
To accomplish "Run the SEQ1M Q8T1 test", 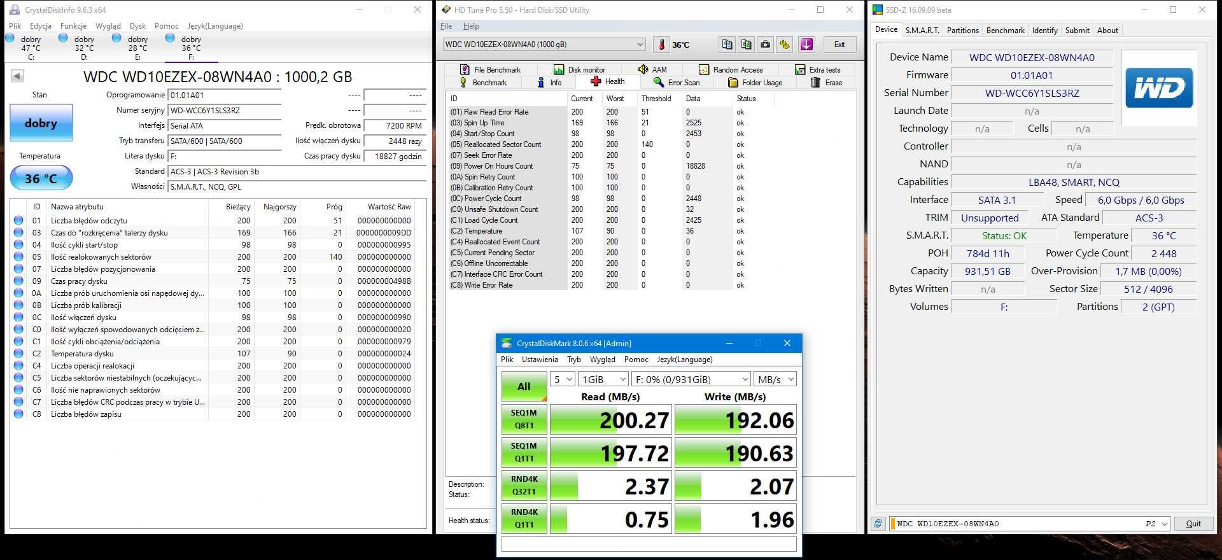I will pos(524,419).
